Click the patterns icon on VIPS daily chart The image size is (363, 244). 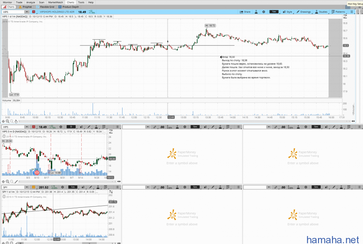tap(104, 127)
